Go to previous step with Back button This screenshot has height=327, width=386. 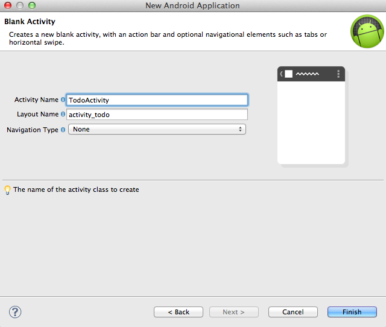(x=179, y=312)
